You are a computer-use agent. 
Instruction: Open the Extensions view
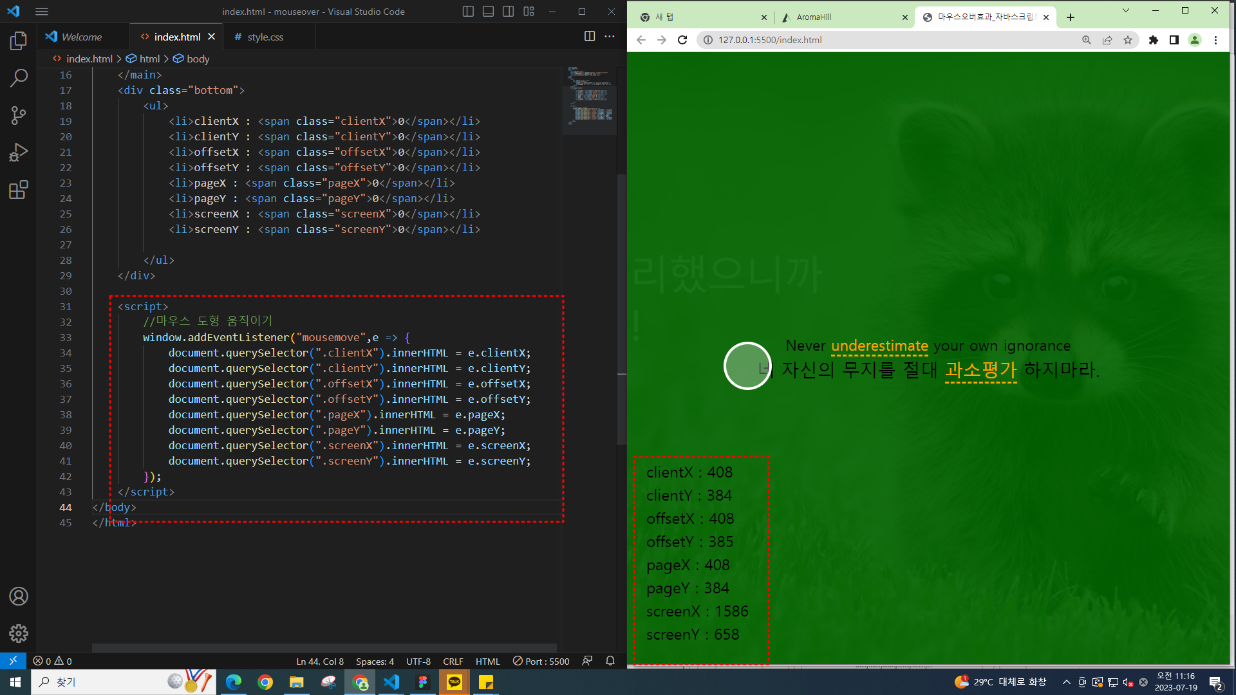pyautogui.click(x=19, y=190)
